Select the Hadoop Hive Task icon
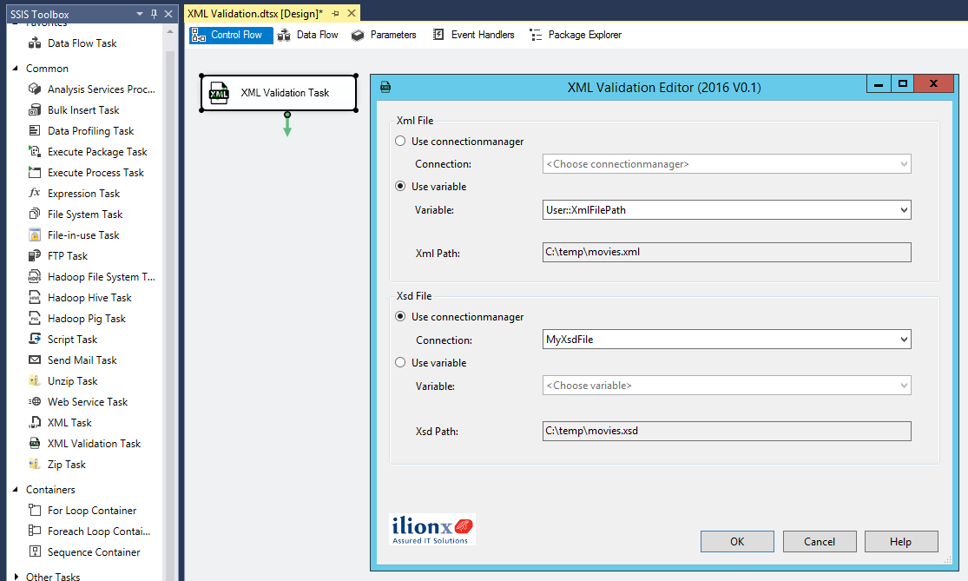Screen dimensions: 968x581 coord(35,298)
